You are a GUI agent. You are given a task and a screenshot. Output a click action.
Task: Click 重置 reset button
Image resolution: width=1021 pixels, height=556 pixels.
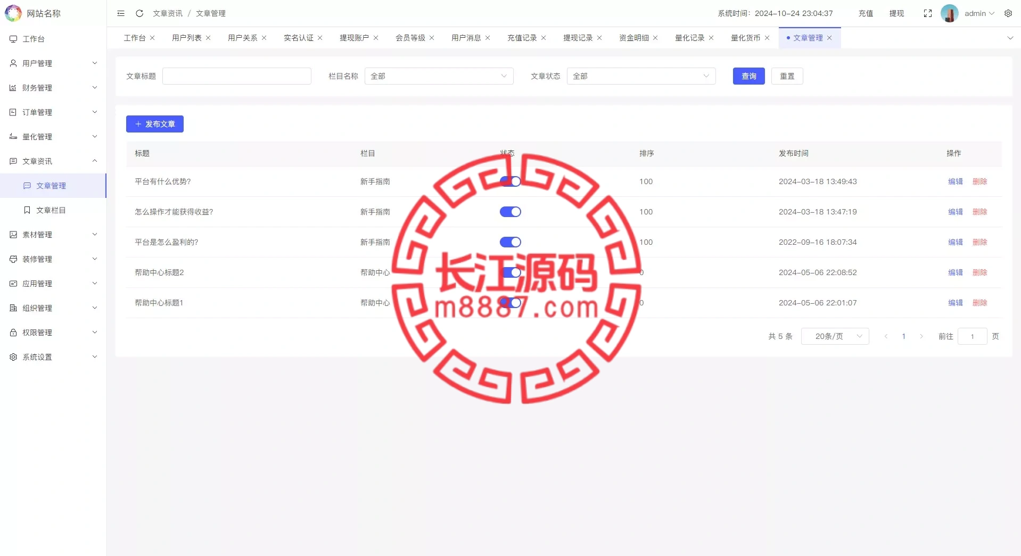tap(787, 76)
